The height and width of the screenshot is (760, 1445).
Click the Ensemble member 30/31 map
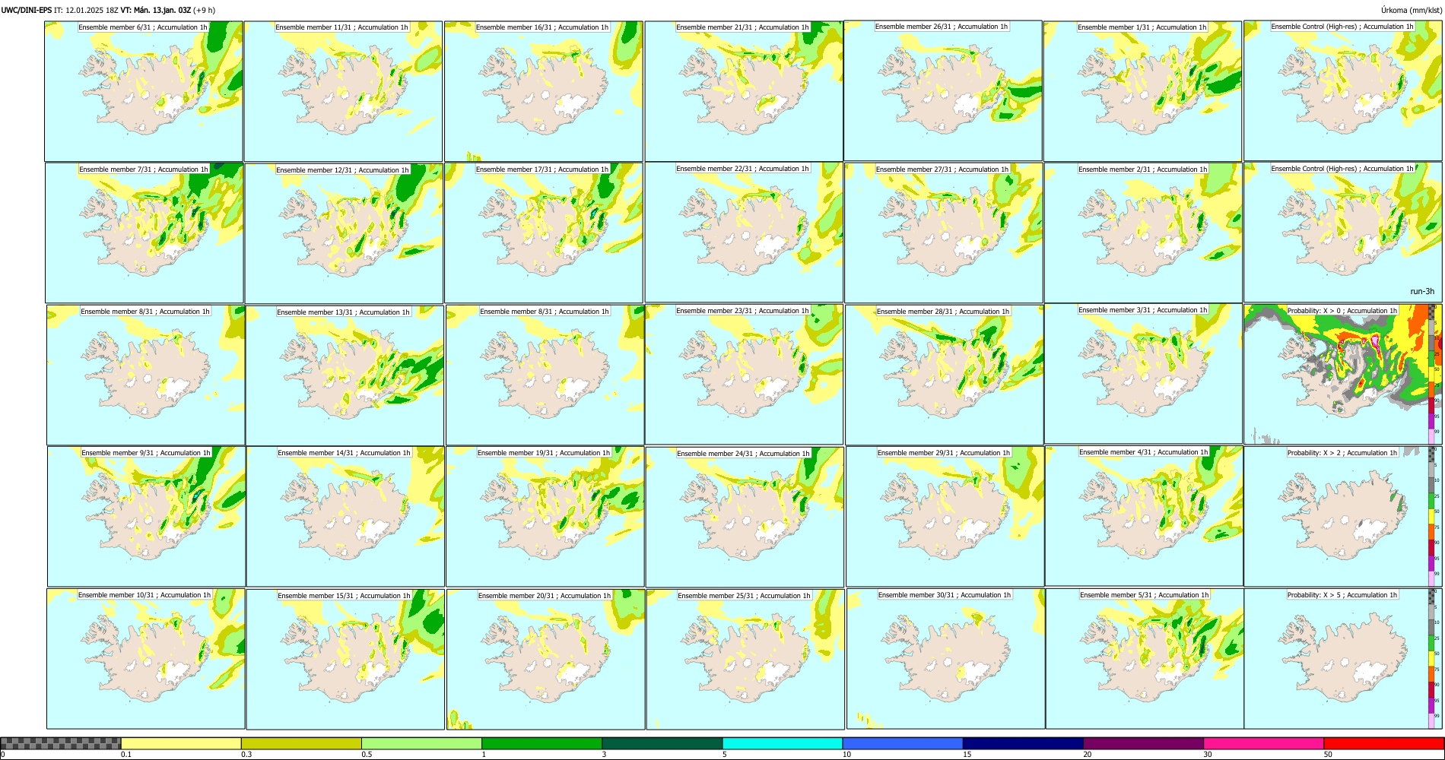click(x=945, y=659)
